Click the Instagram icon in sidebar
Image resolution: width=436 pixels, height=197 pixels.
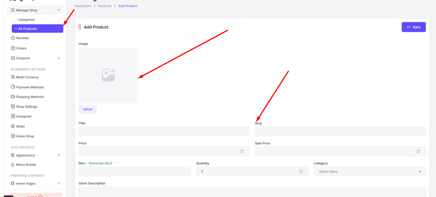pos(13,116)
